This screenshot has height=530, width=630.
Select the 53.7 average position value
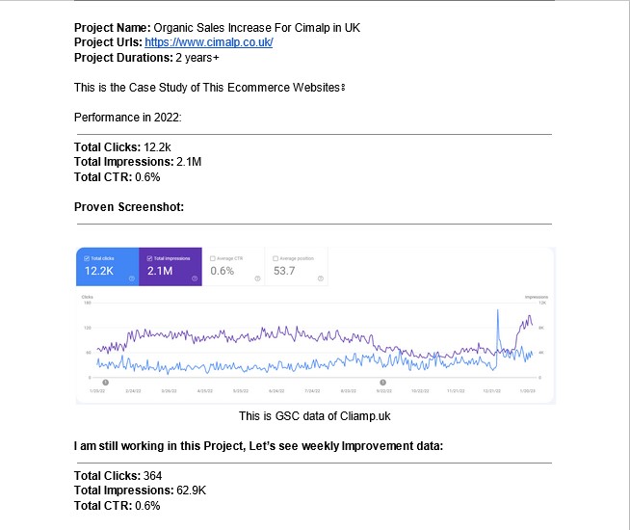point(284,271)
